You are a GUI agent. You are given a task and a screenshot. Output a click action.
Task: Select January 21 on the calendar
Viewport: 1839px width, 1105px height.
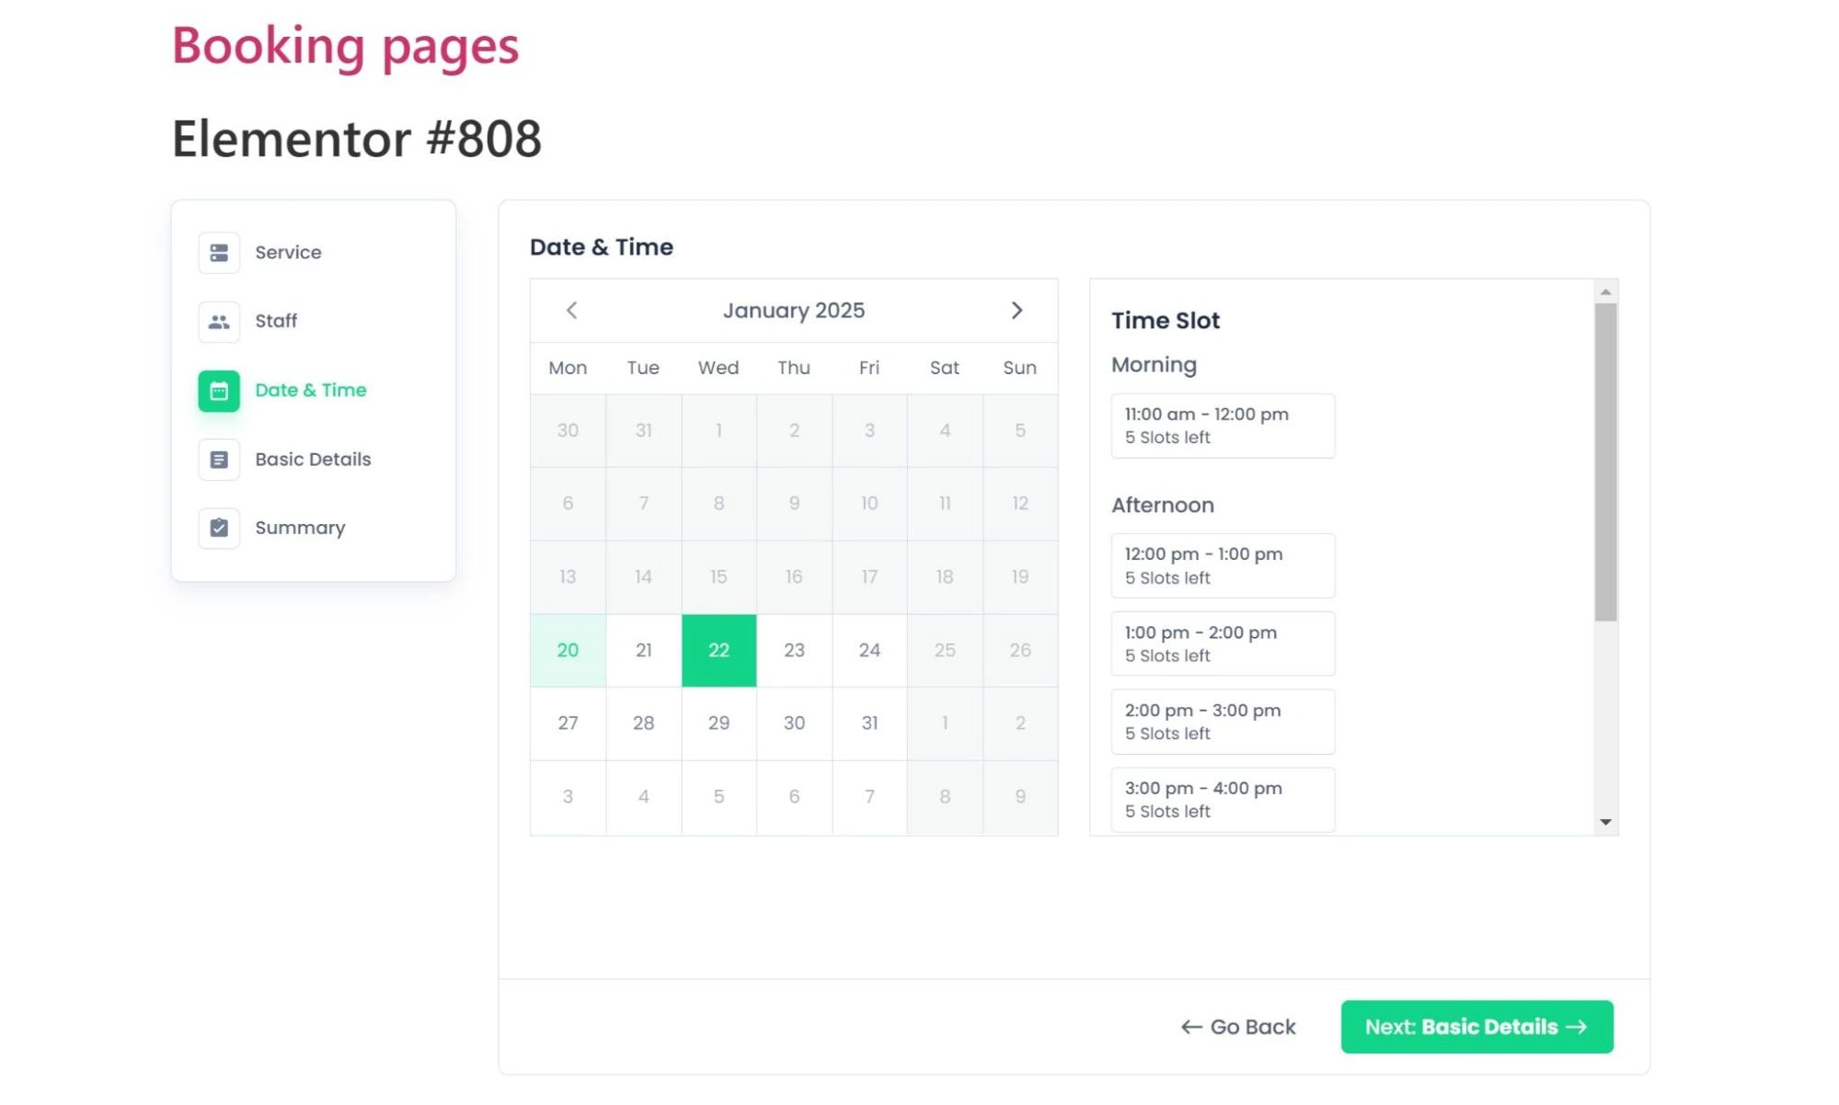[643, 651]
